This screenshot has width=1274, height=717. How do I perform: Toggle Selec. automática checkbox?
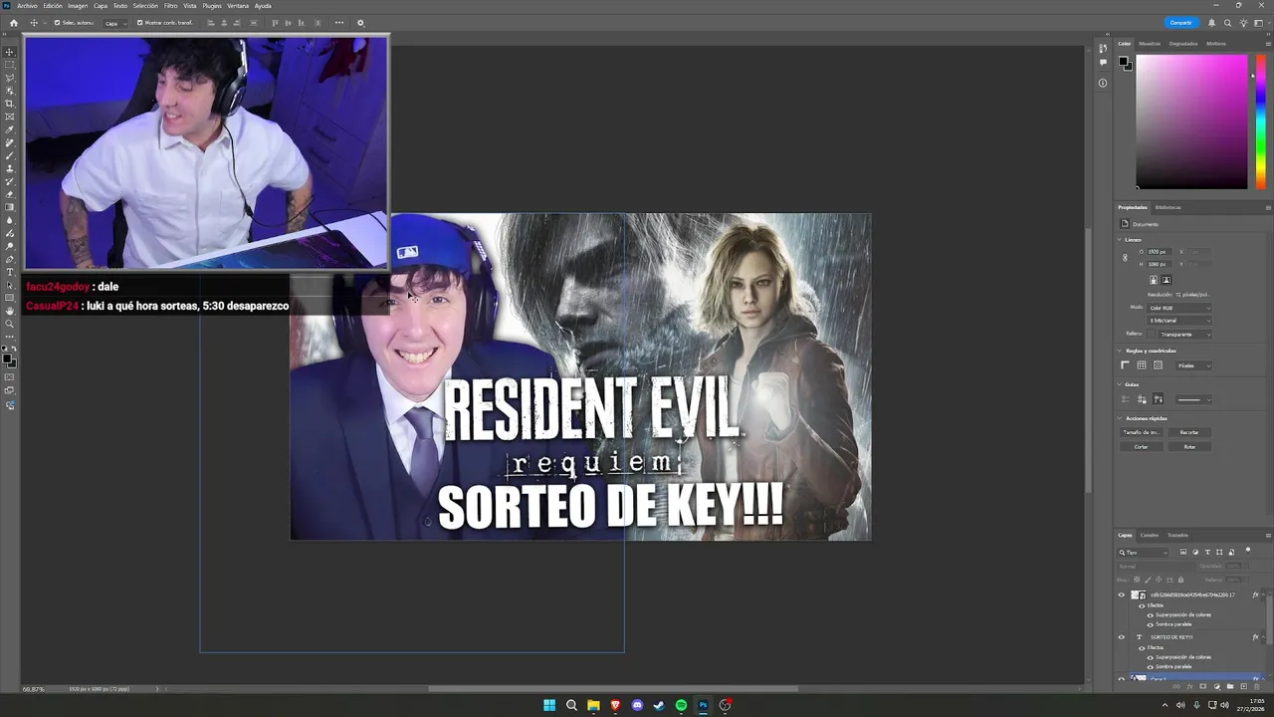point(58,23)
